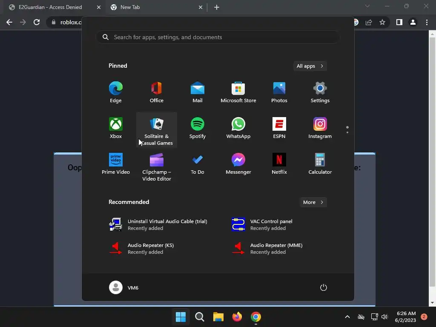
Task: Launch Office from pinned apps
Action: [157, 92]
